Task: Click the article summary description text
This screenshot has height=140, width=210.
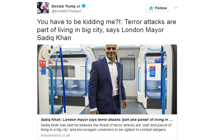Action: [106, 127]
